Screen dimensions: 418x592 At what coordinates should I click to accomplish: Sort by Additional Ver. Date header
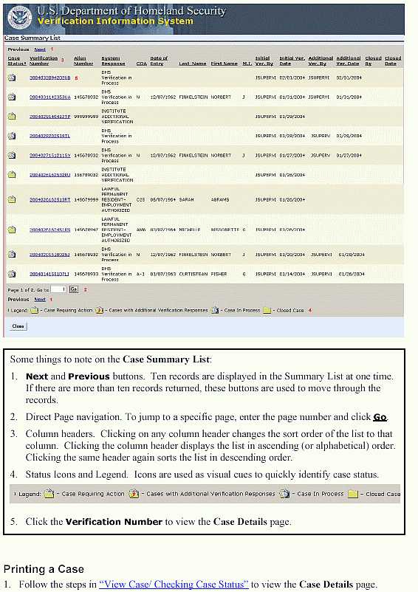point(349,61)
